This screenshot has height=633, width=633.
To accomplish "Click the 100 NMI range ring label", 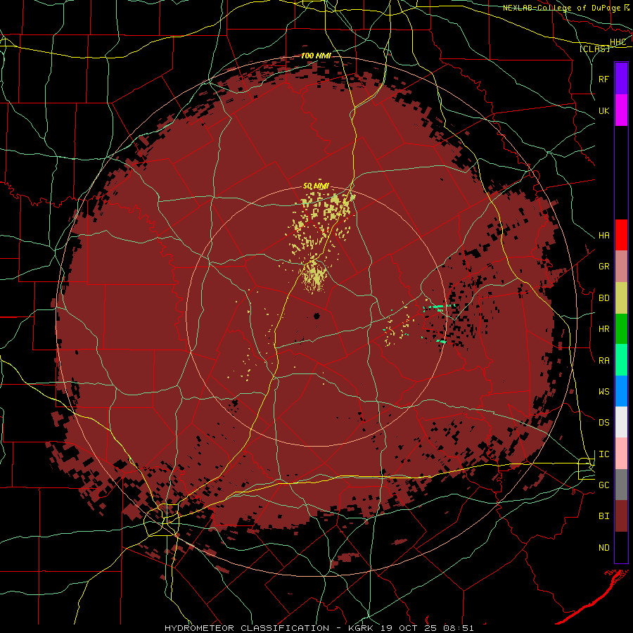I will tap(316, 56).
